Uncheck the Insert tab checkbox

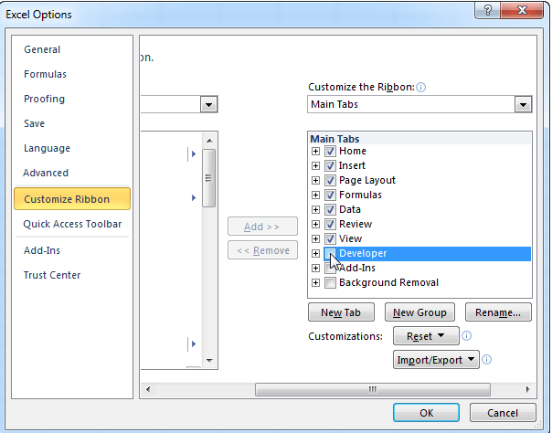330,165
